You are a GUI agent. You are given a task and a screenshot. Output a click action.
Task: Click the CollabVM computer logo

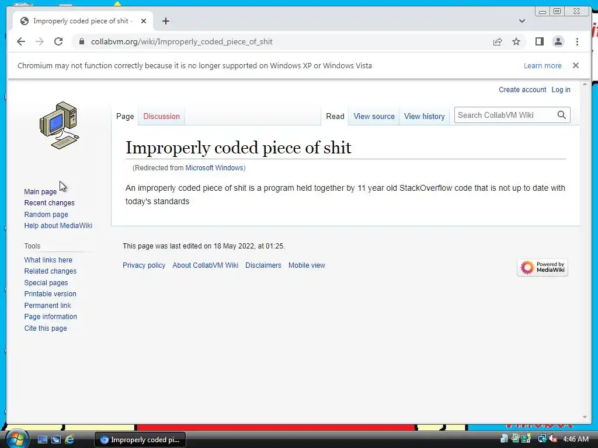(60, 125)
